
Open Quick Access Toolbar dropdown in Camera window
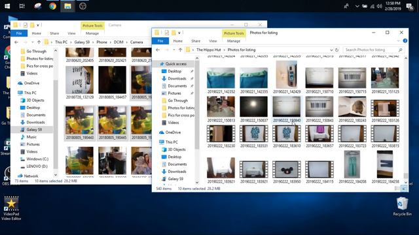[x=38, y=25]
